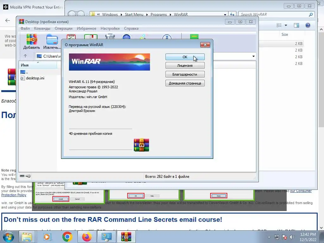The width and height of the screenshot is (324, 243).
Task: Click browser scrollbar down arrow
Action: 321,228
